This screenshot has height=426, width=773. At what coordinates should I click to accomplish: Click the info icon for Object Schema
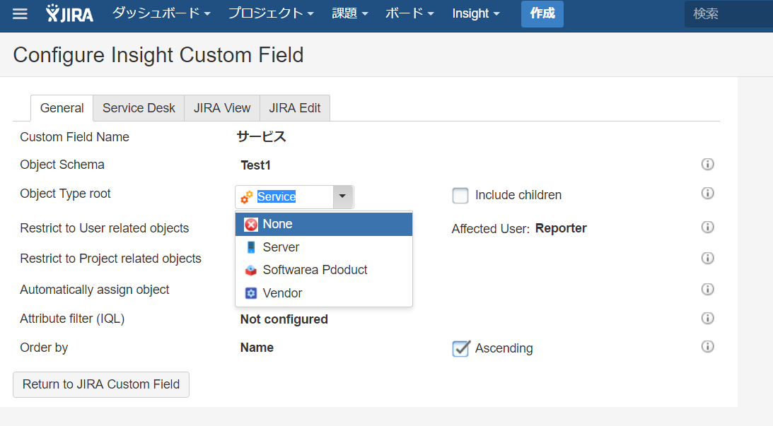pyautogui.click(x=707, y=164)
